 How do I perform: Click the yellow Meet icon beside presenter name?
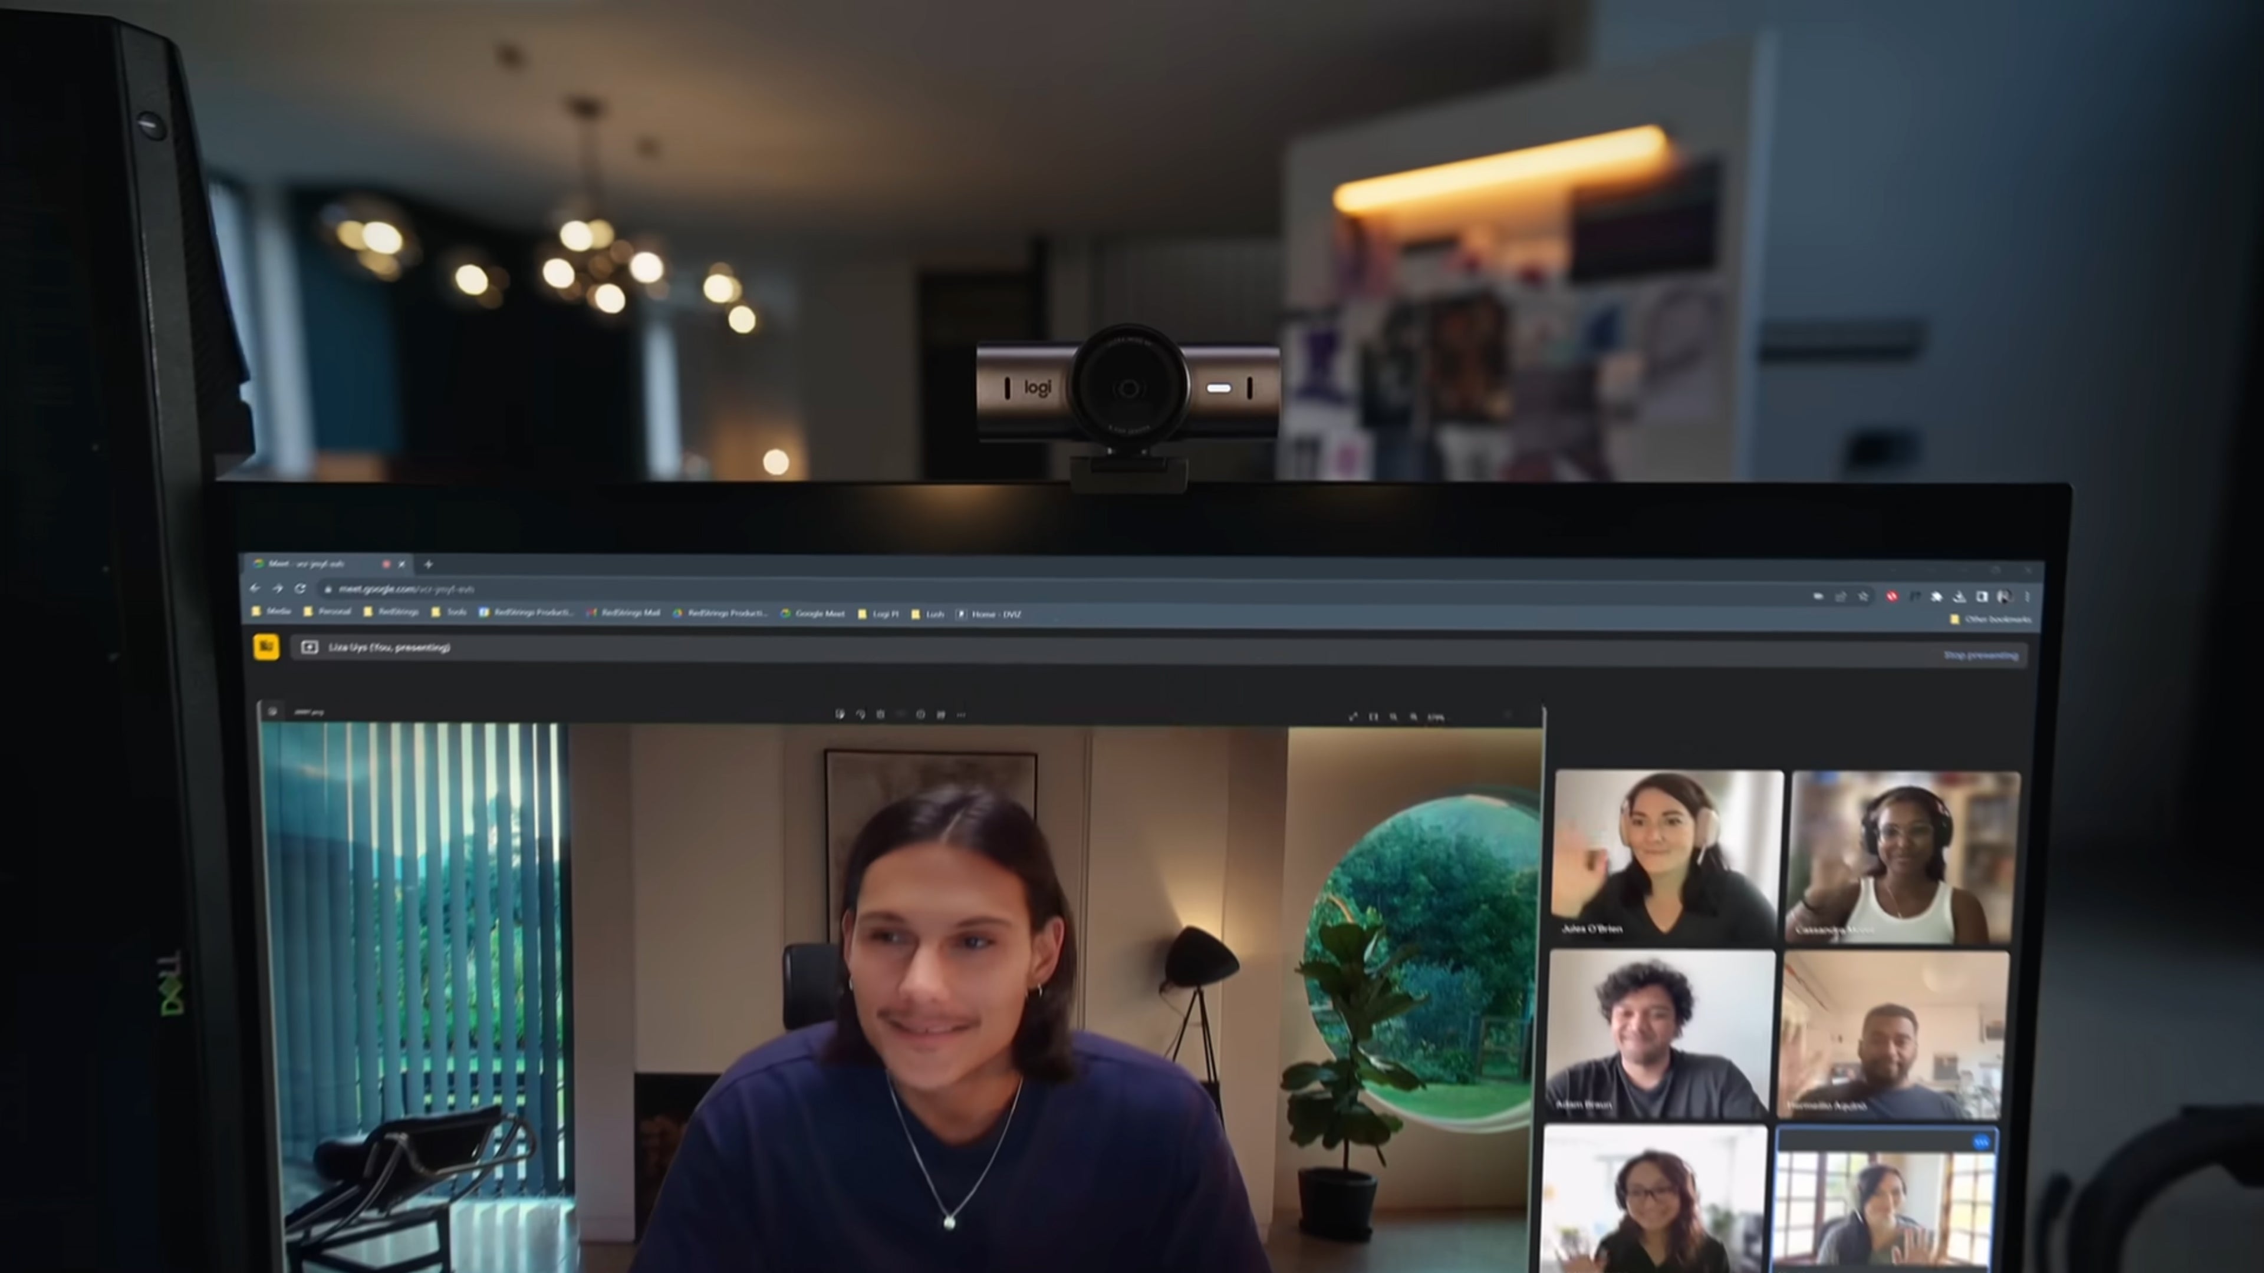265,647
